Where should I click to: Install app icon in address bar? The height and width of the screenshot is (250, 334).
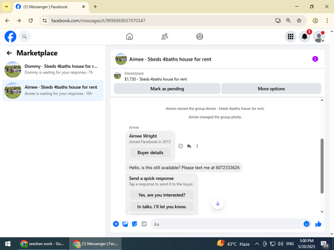[x=278, y=21]
